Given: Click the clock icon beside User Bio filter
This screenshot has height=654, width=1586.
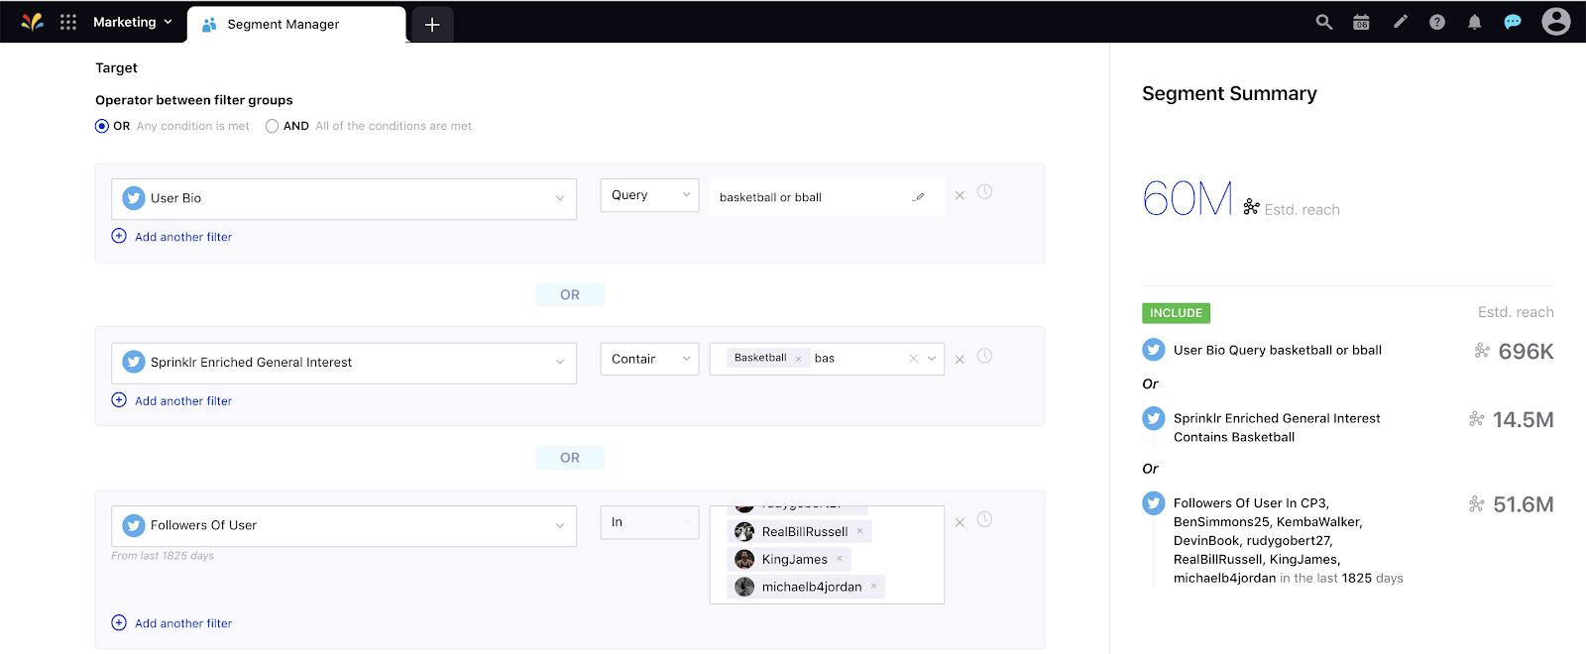Looking at the screenshot, I should [984, 192].
